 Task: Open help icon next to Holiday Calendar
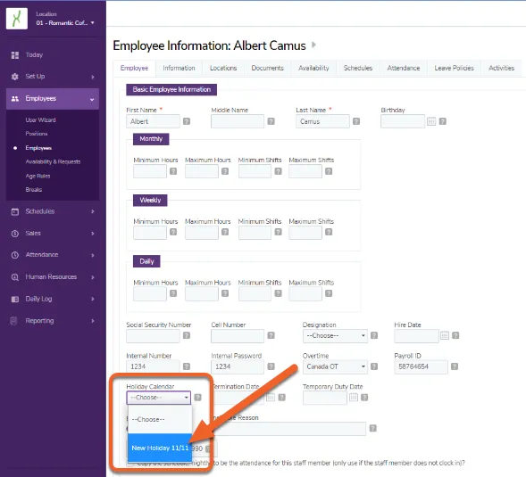coord(198,398)
